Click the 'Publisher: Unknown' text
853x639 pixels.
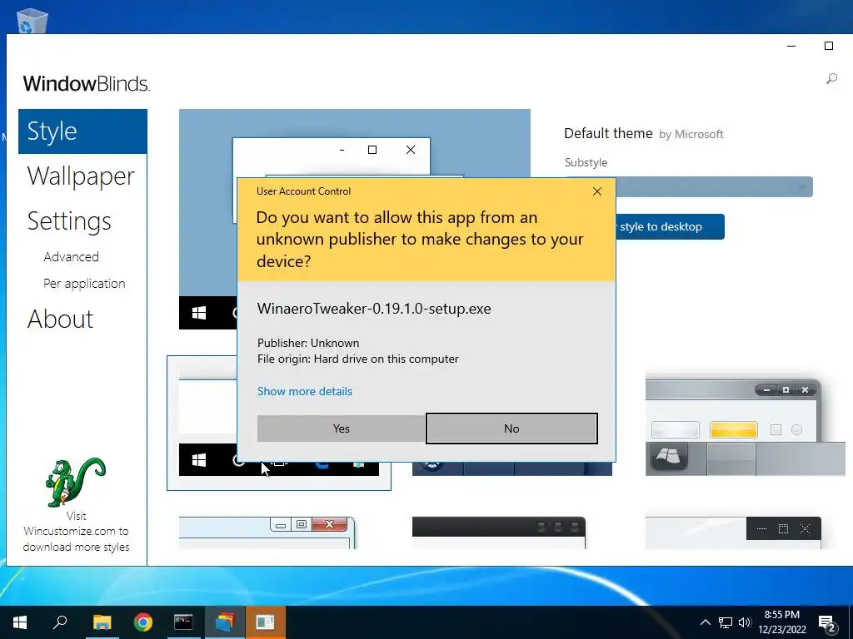308,343
